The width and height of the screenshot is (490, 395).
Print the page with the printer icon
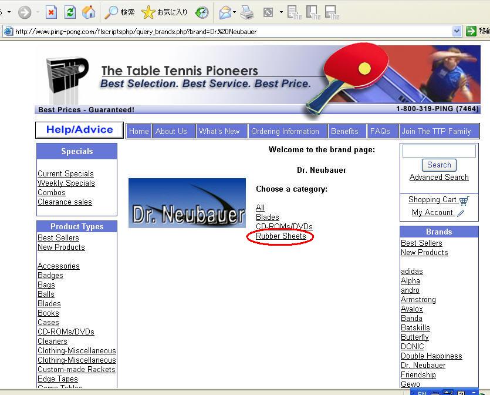click(247, 12)
